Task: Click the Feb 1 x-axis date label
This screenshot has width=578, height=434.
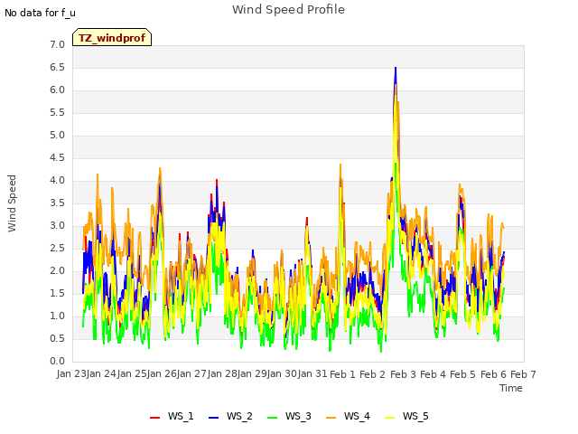Action: [342, 374]
